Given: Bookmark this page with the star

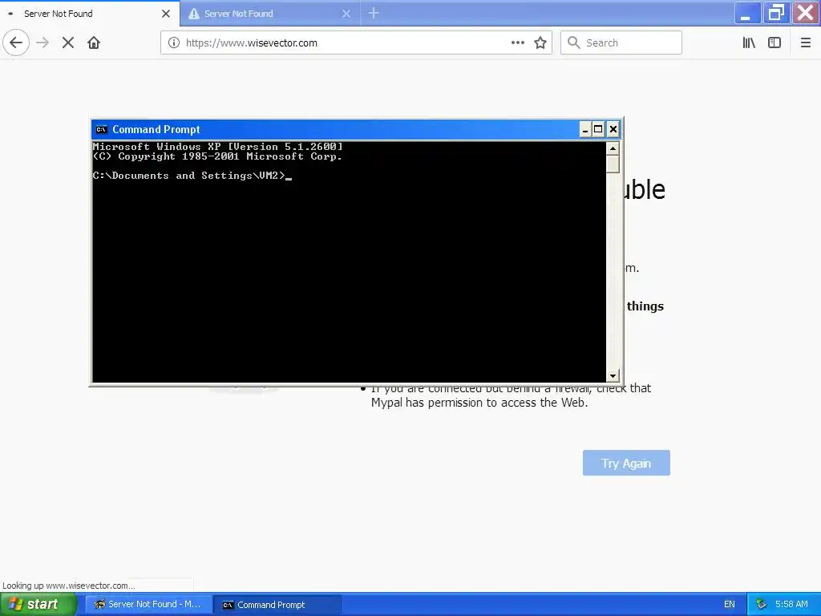Looking at the screenshot, I should (x=540, y=43).
